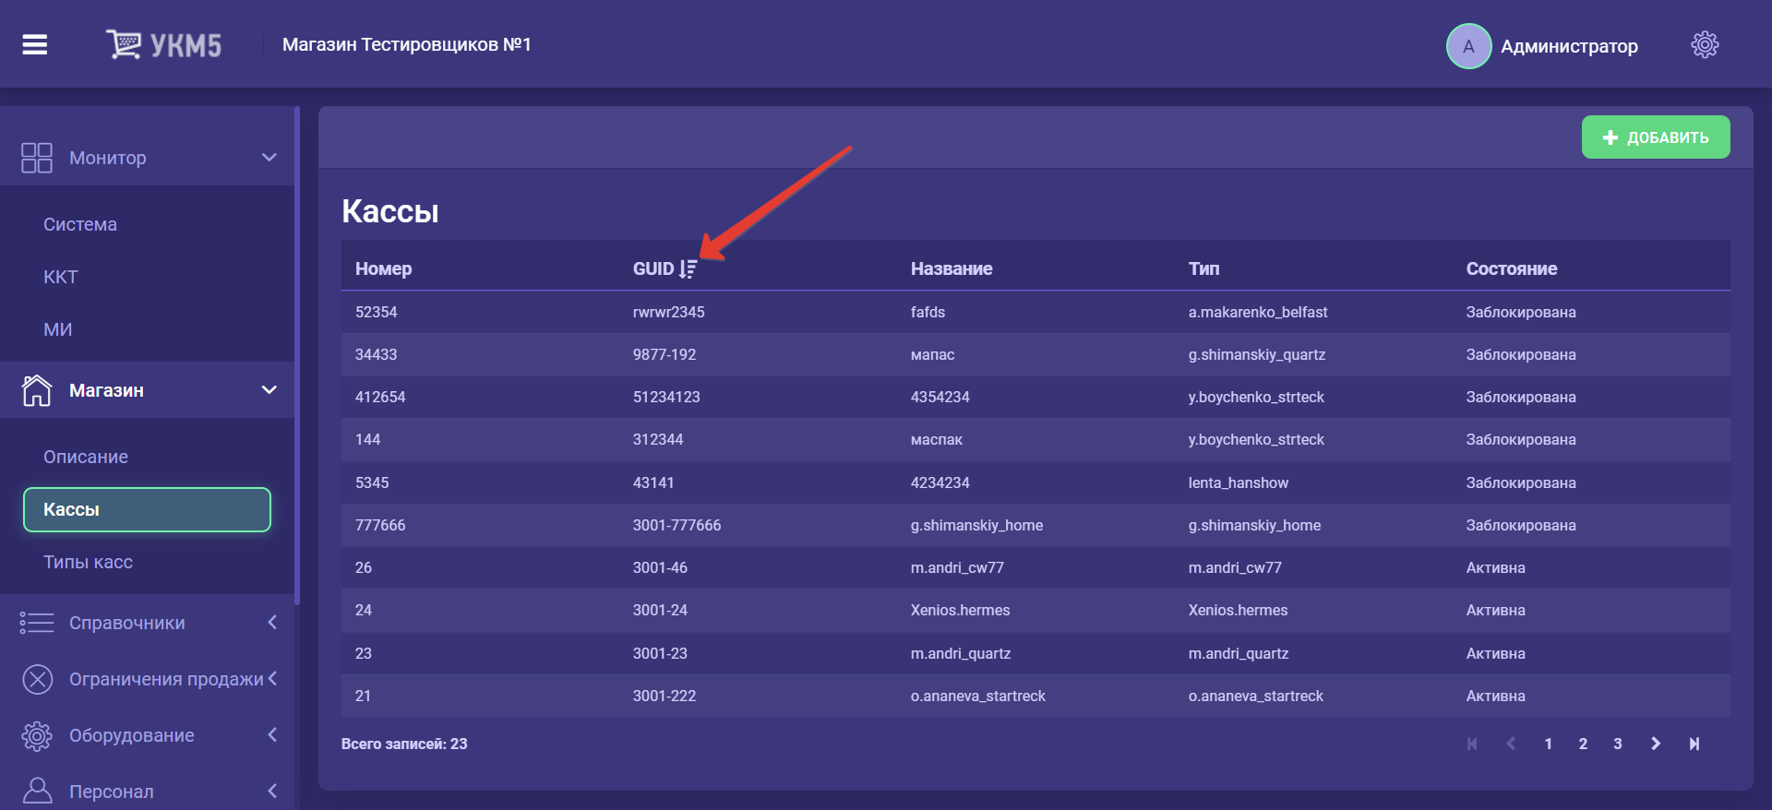Toggle GUID column sort order icon

click(x=688, y=269)
